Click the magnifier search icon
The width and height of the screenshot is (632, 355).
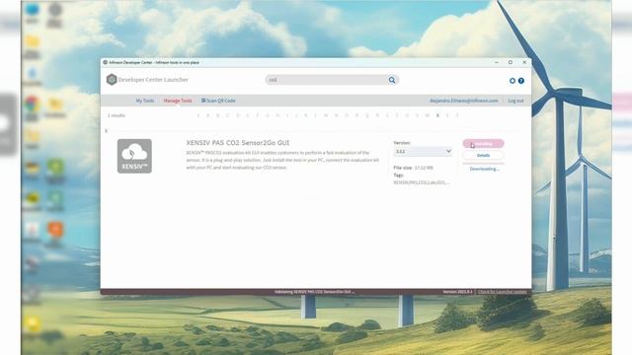392,80
